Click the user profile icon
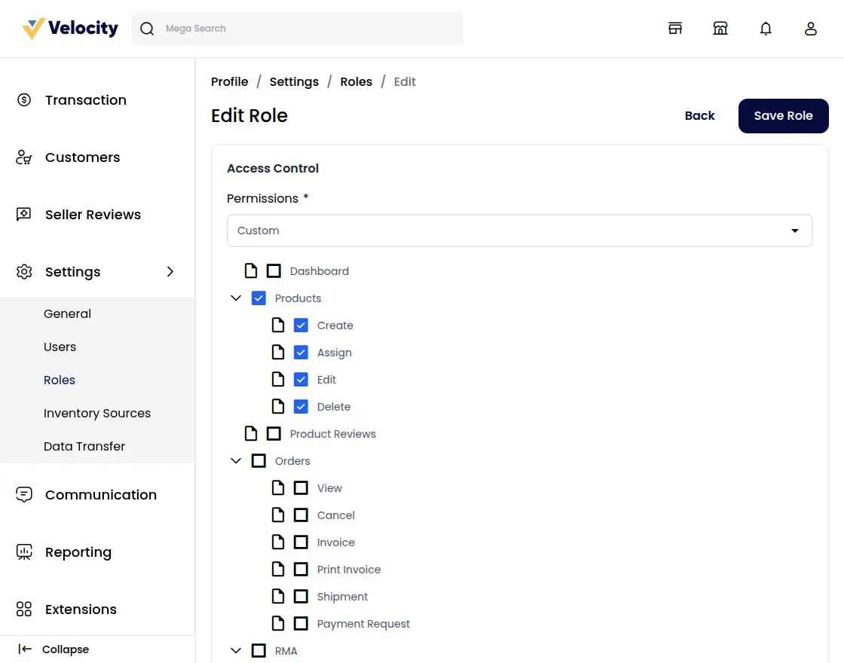The image size is (844, 663). [x=811, y=28]
